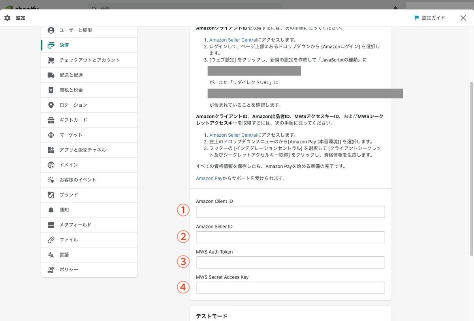
Task: Click the gift card icon
Action: tap(51, 120)
